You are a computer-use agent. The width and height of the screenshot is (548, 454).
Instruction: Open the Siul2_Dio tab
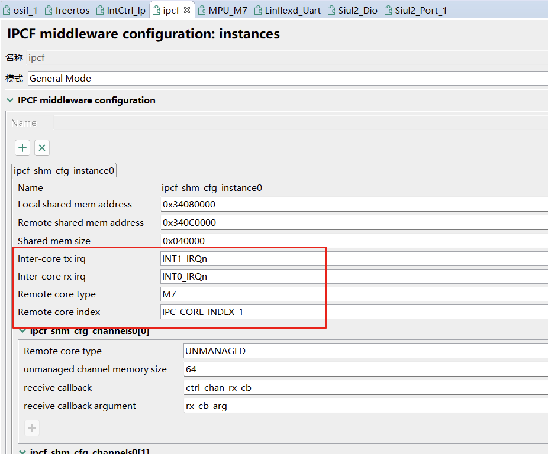coord(356,9)
